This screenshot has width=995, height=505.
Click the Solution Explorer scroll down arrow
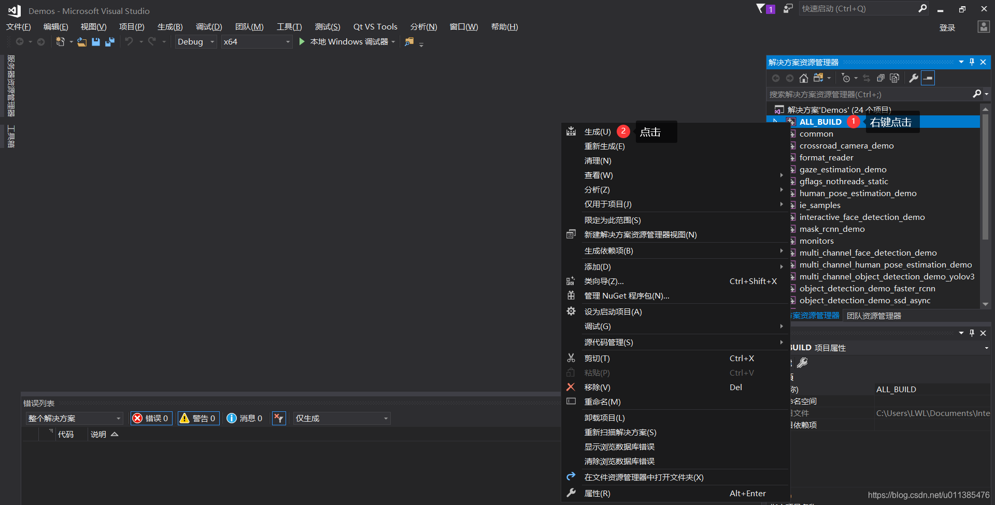point(985,304)
